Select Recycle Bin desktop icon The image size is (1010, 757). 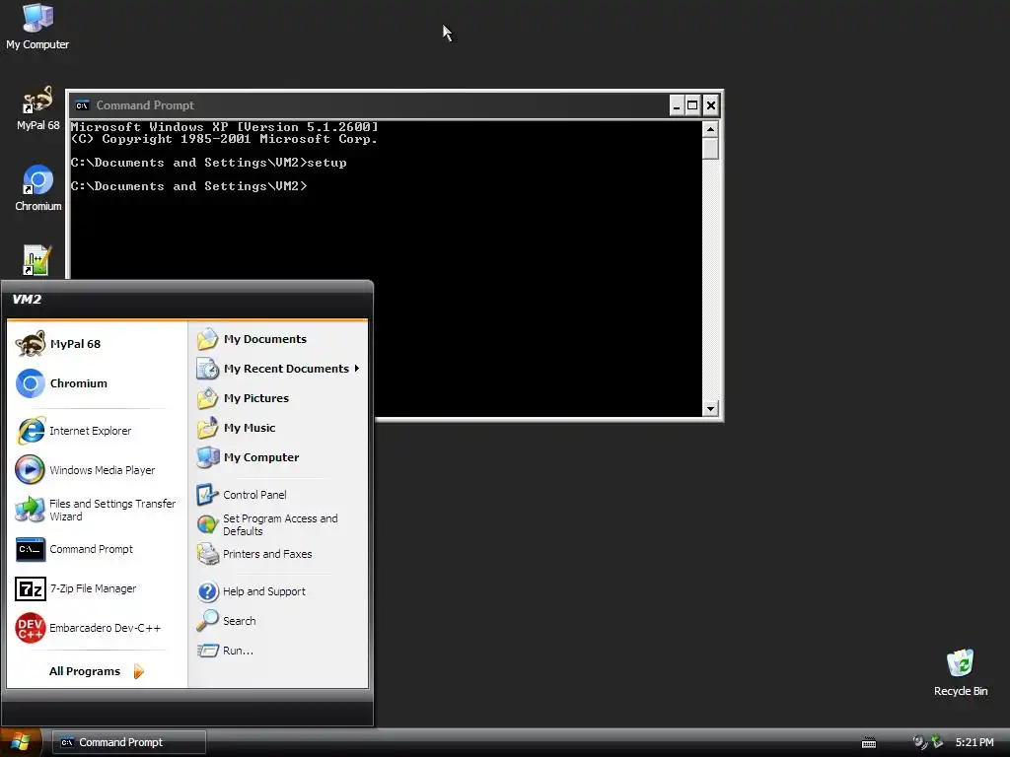[x=961, y=673]
